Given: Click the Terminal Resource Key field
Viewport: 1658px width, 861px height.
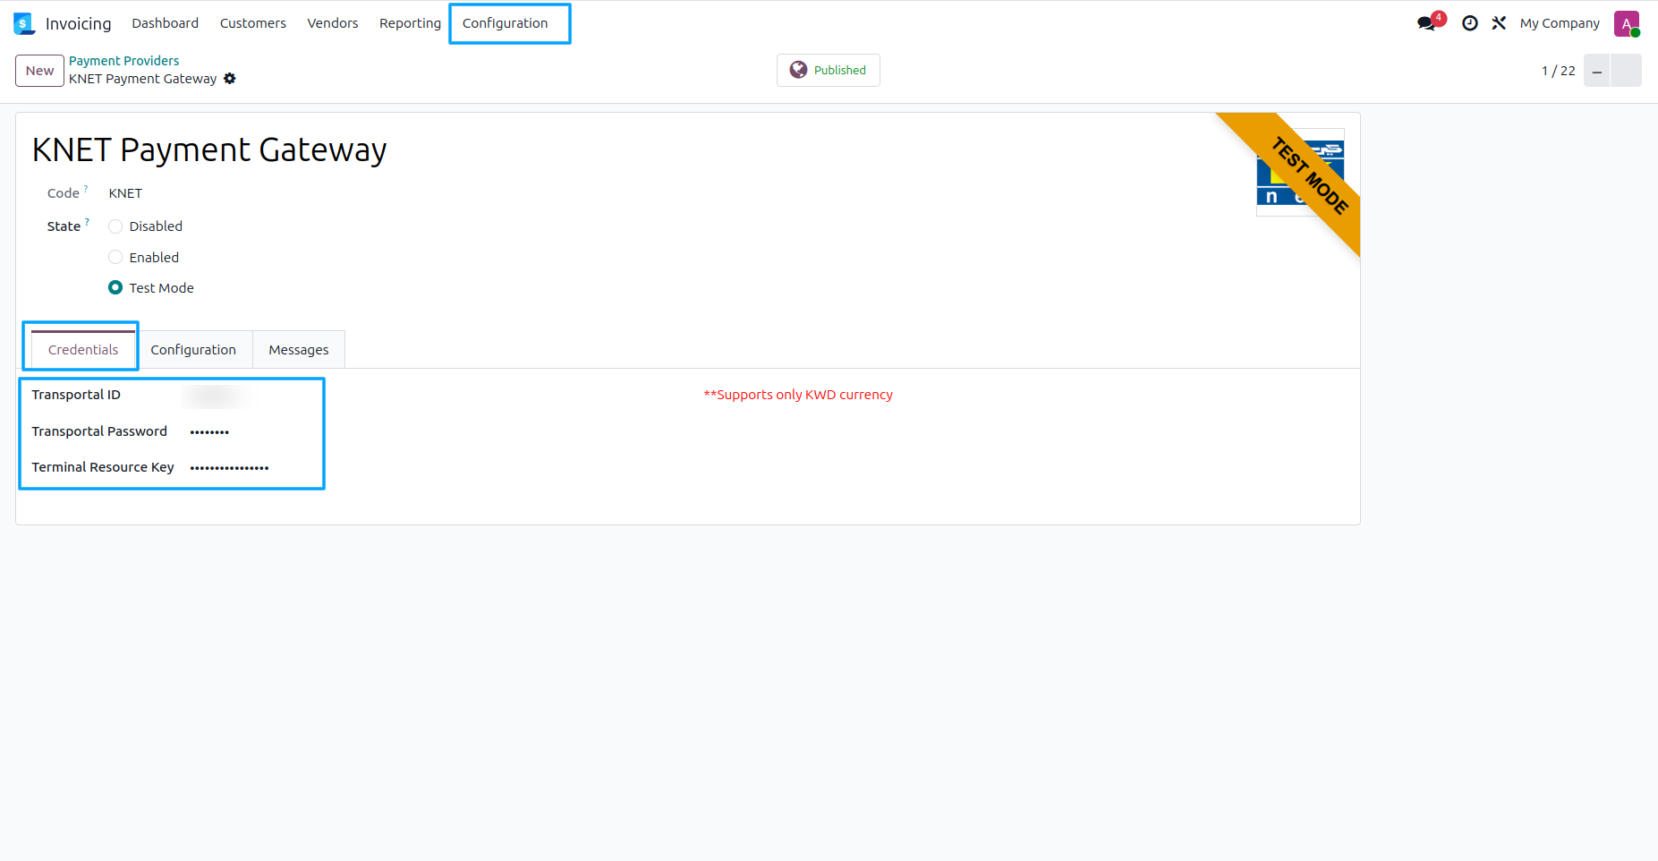Looking at the screenshot, I should [x=229, y=467].
